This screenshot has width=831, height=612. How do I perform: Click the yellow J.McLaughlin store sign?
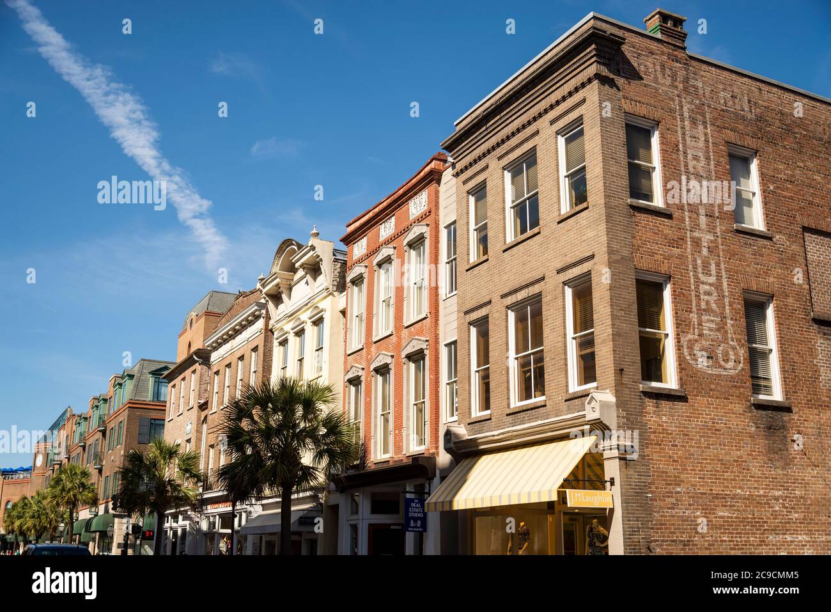pyautogui.click(x=588, y=498)
